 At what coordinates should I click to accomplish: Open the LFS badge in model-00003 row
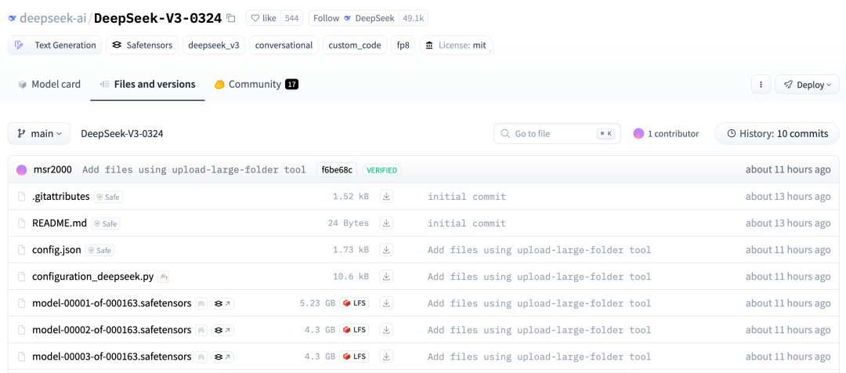[x=355, y=357]
